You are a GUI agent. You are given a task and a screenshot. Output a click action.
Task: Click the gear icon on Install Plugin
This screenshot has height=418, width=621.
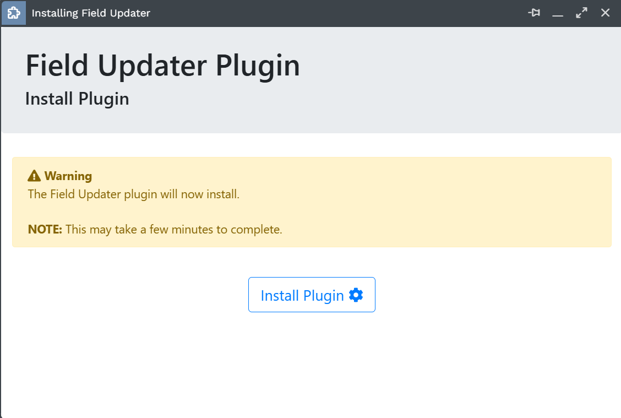tap(356, 295)
